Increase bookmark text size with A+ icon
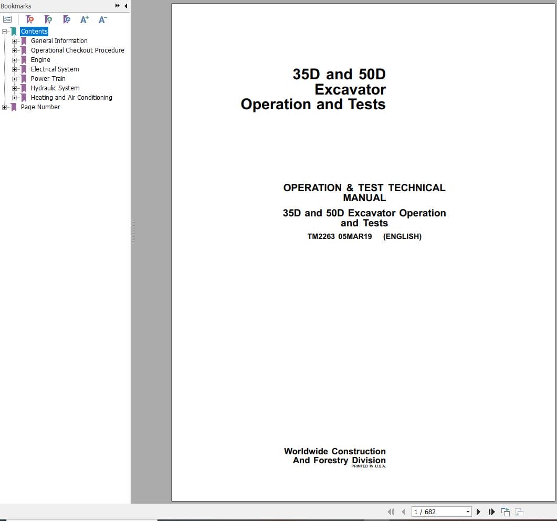 [x=84, y=19]
